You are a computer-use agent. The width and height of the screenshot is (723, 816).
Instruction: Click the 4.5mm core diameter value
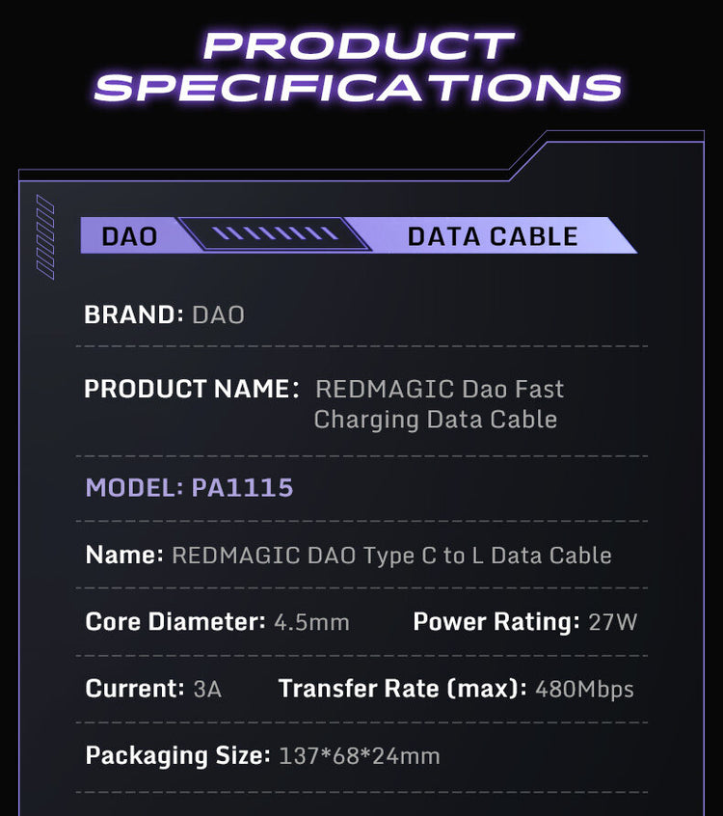311,622
